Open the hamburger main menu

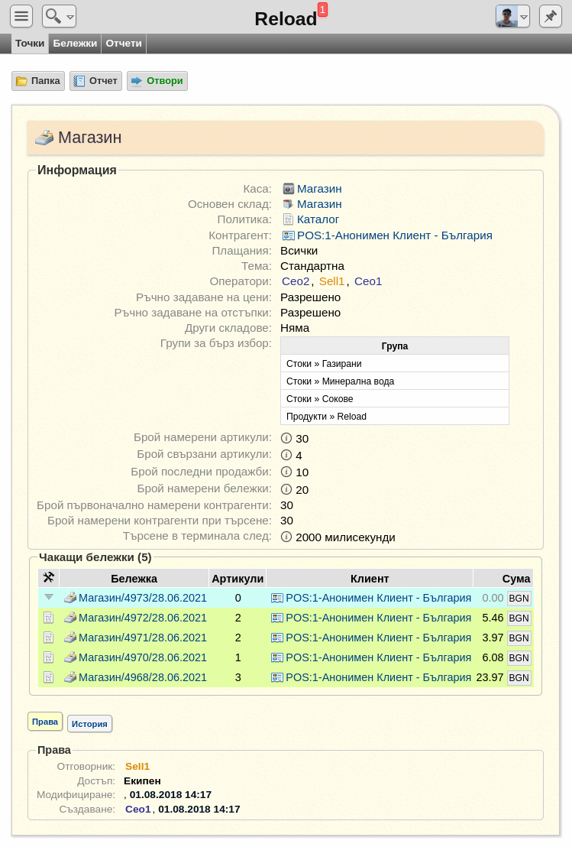(21, 16)
